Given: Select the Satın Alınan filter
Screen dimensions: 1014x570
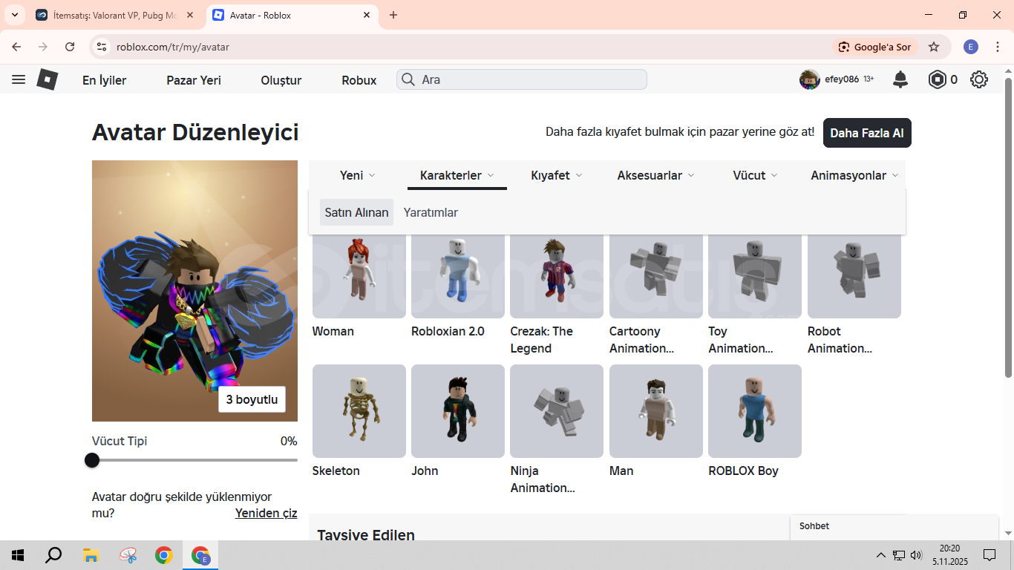Looking at the screenshot, I should coord(356,212).
